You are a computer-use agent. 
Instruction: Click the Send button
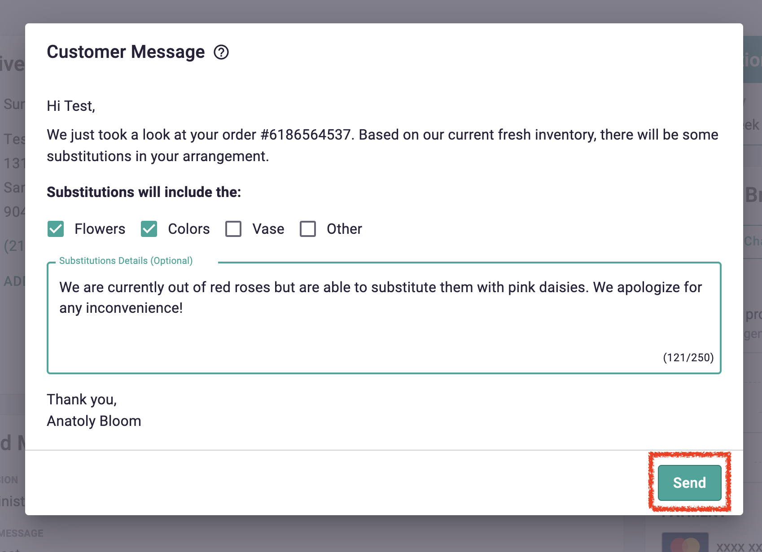689,483
